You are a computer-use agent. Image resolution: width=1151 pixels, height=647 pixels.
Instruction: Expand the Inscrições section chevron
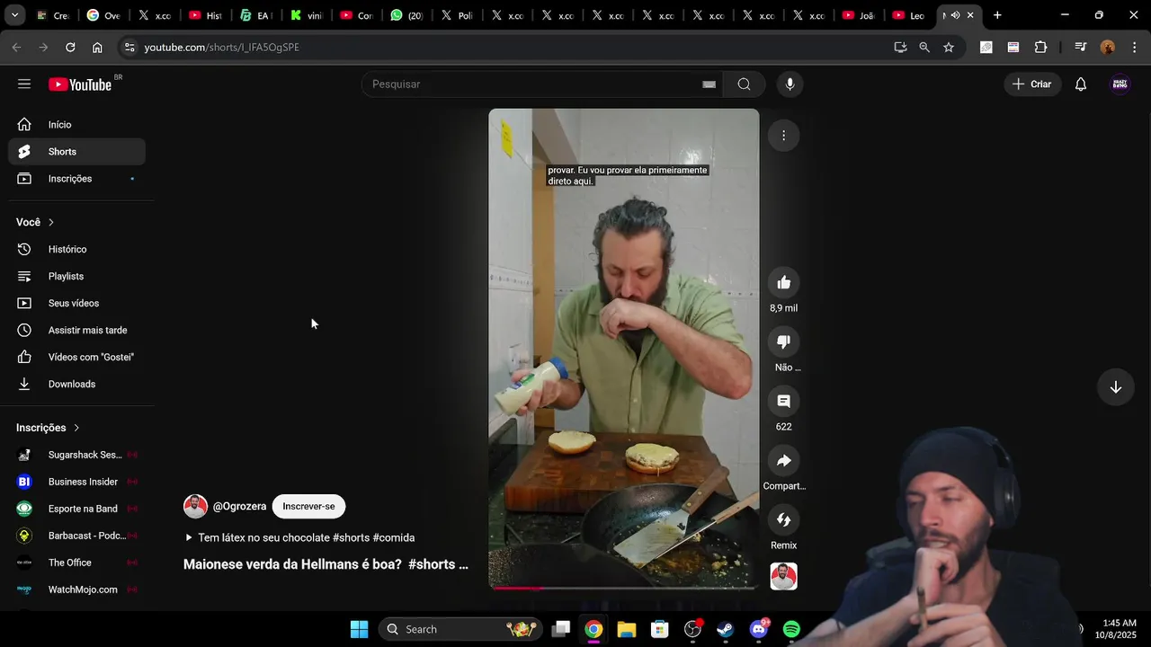(76, 428)
